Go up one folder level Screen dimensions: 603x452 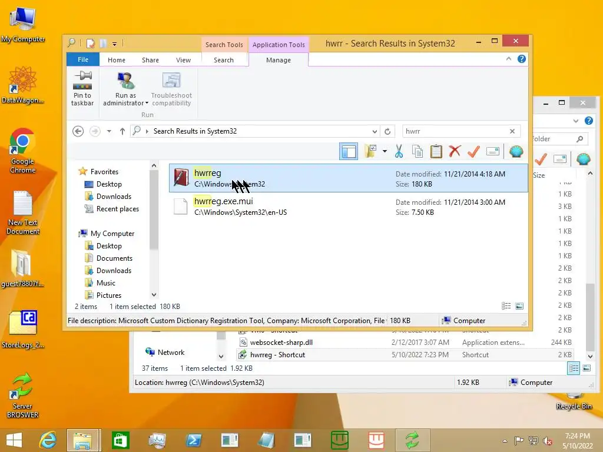(x=122, y=131)
